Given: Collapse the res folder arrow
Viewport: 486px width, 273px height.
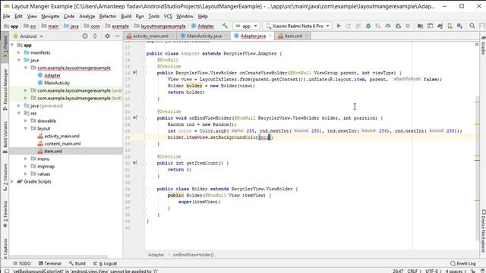Looking at the screenshot, I should click(19, 113).
